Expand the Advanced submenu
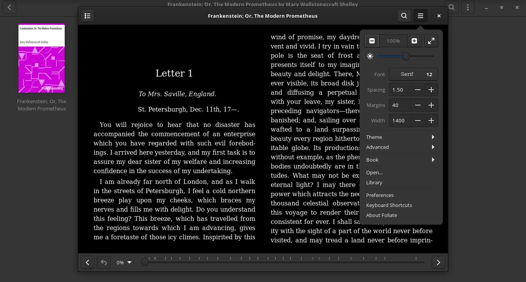This screenshot has height=282, width=526. 401,147
